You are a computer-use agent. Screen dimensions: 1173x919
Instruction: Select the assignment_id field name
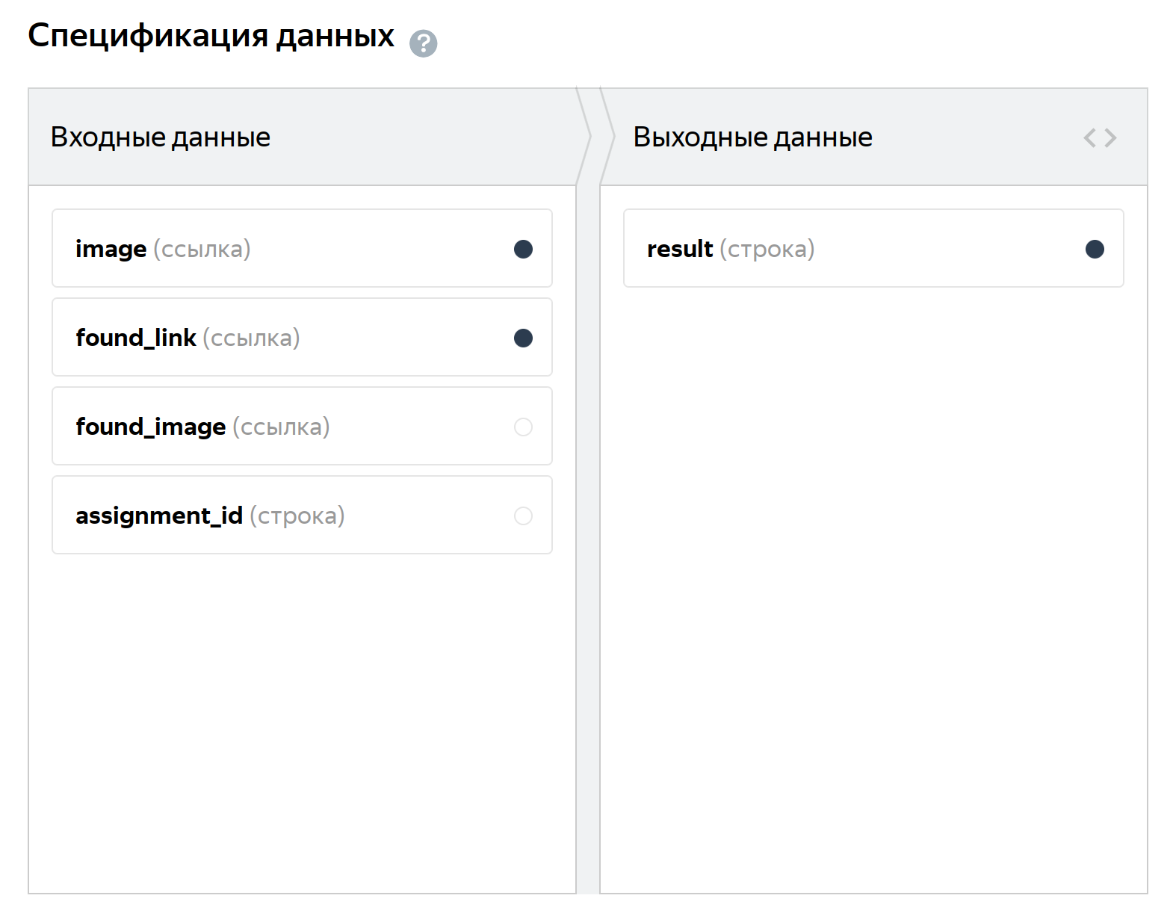(158, 516)
